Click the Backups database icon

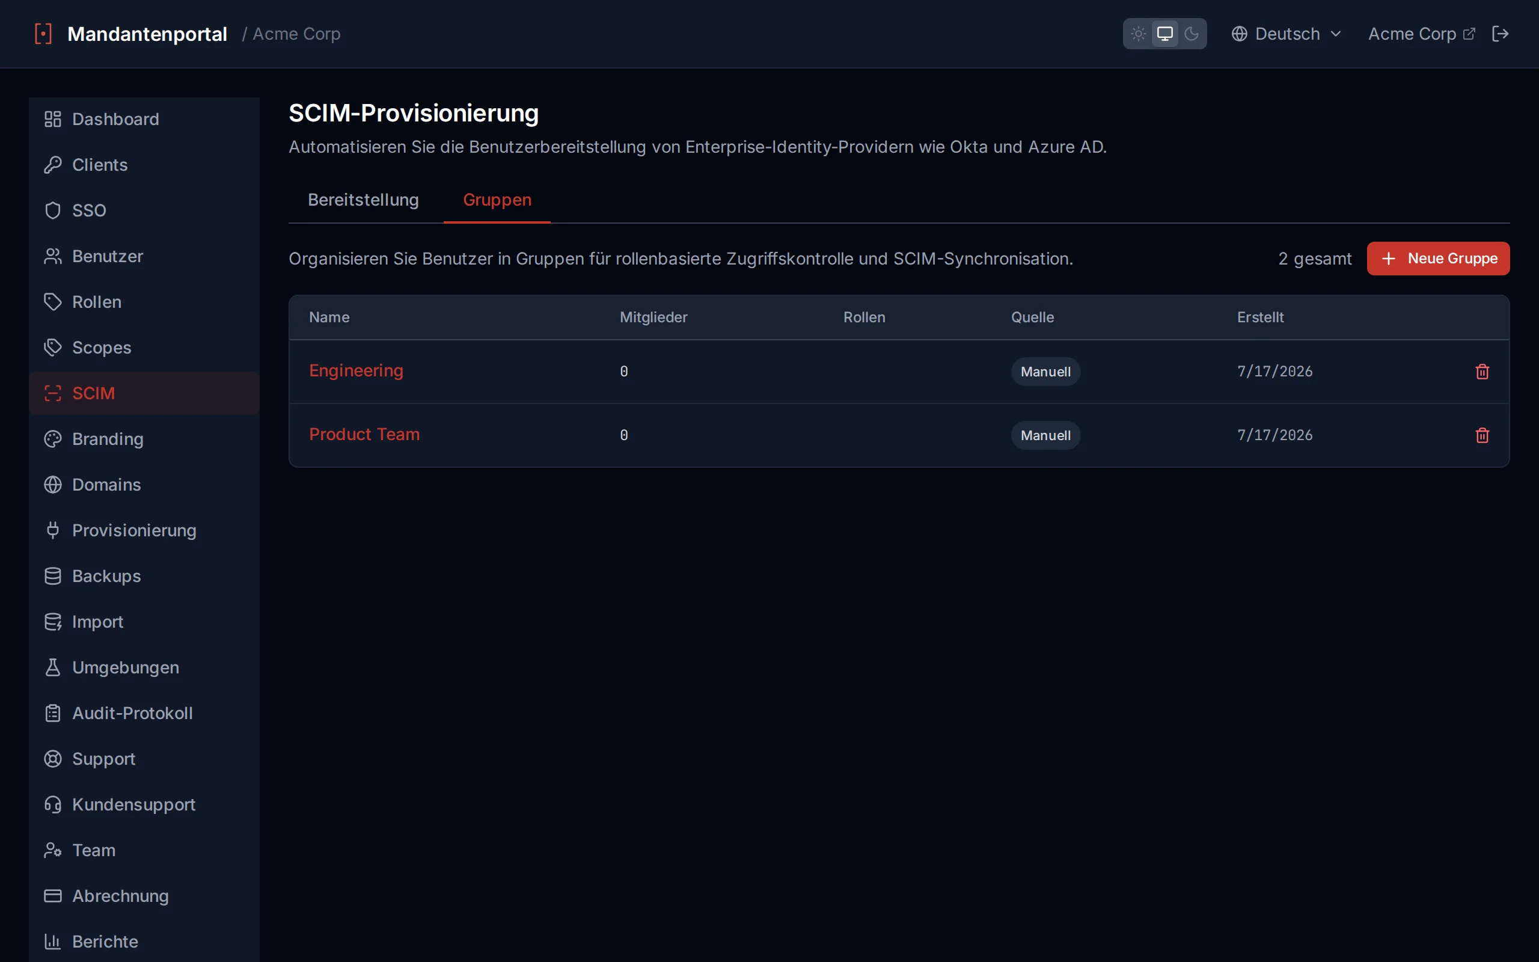click(53, 576)
